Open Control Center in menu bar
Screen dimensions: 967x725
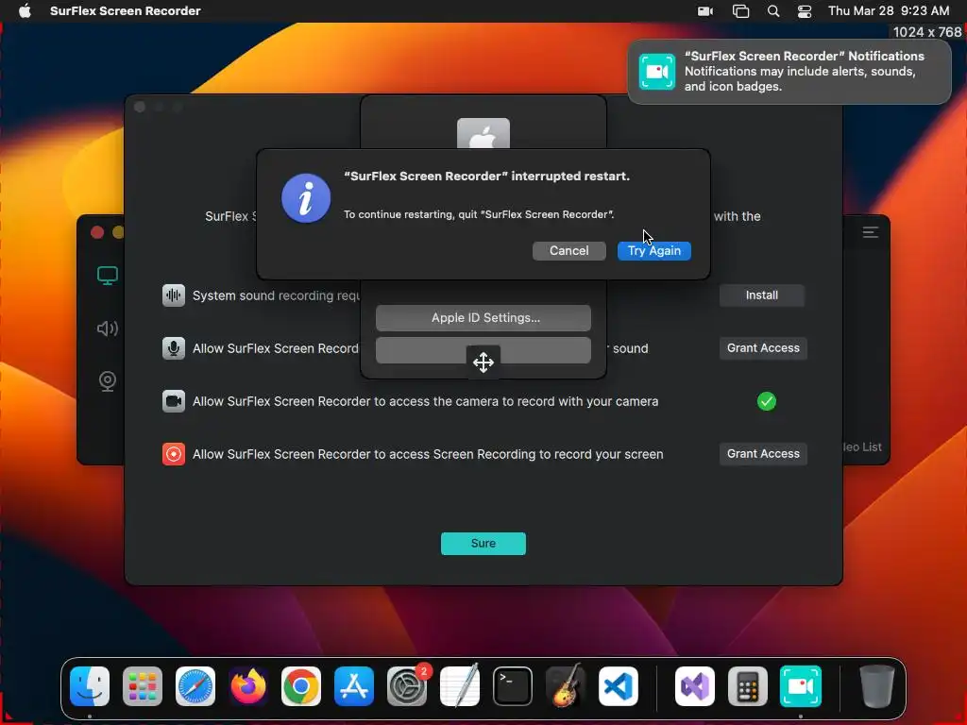click(x=805, y=11)
